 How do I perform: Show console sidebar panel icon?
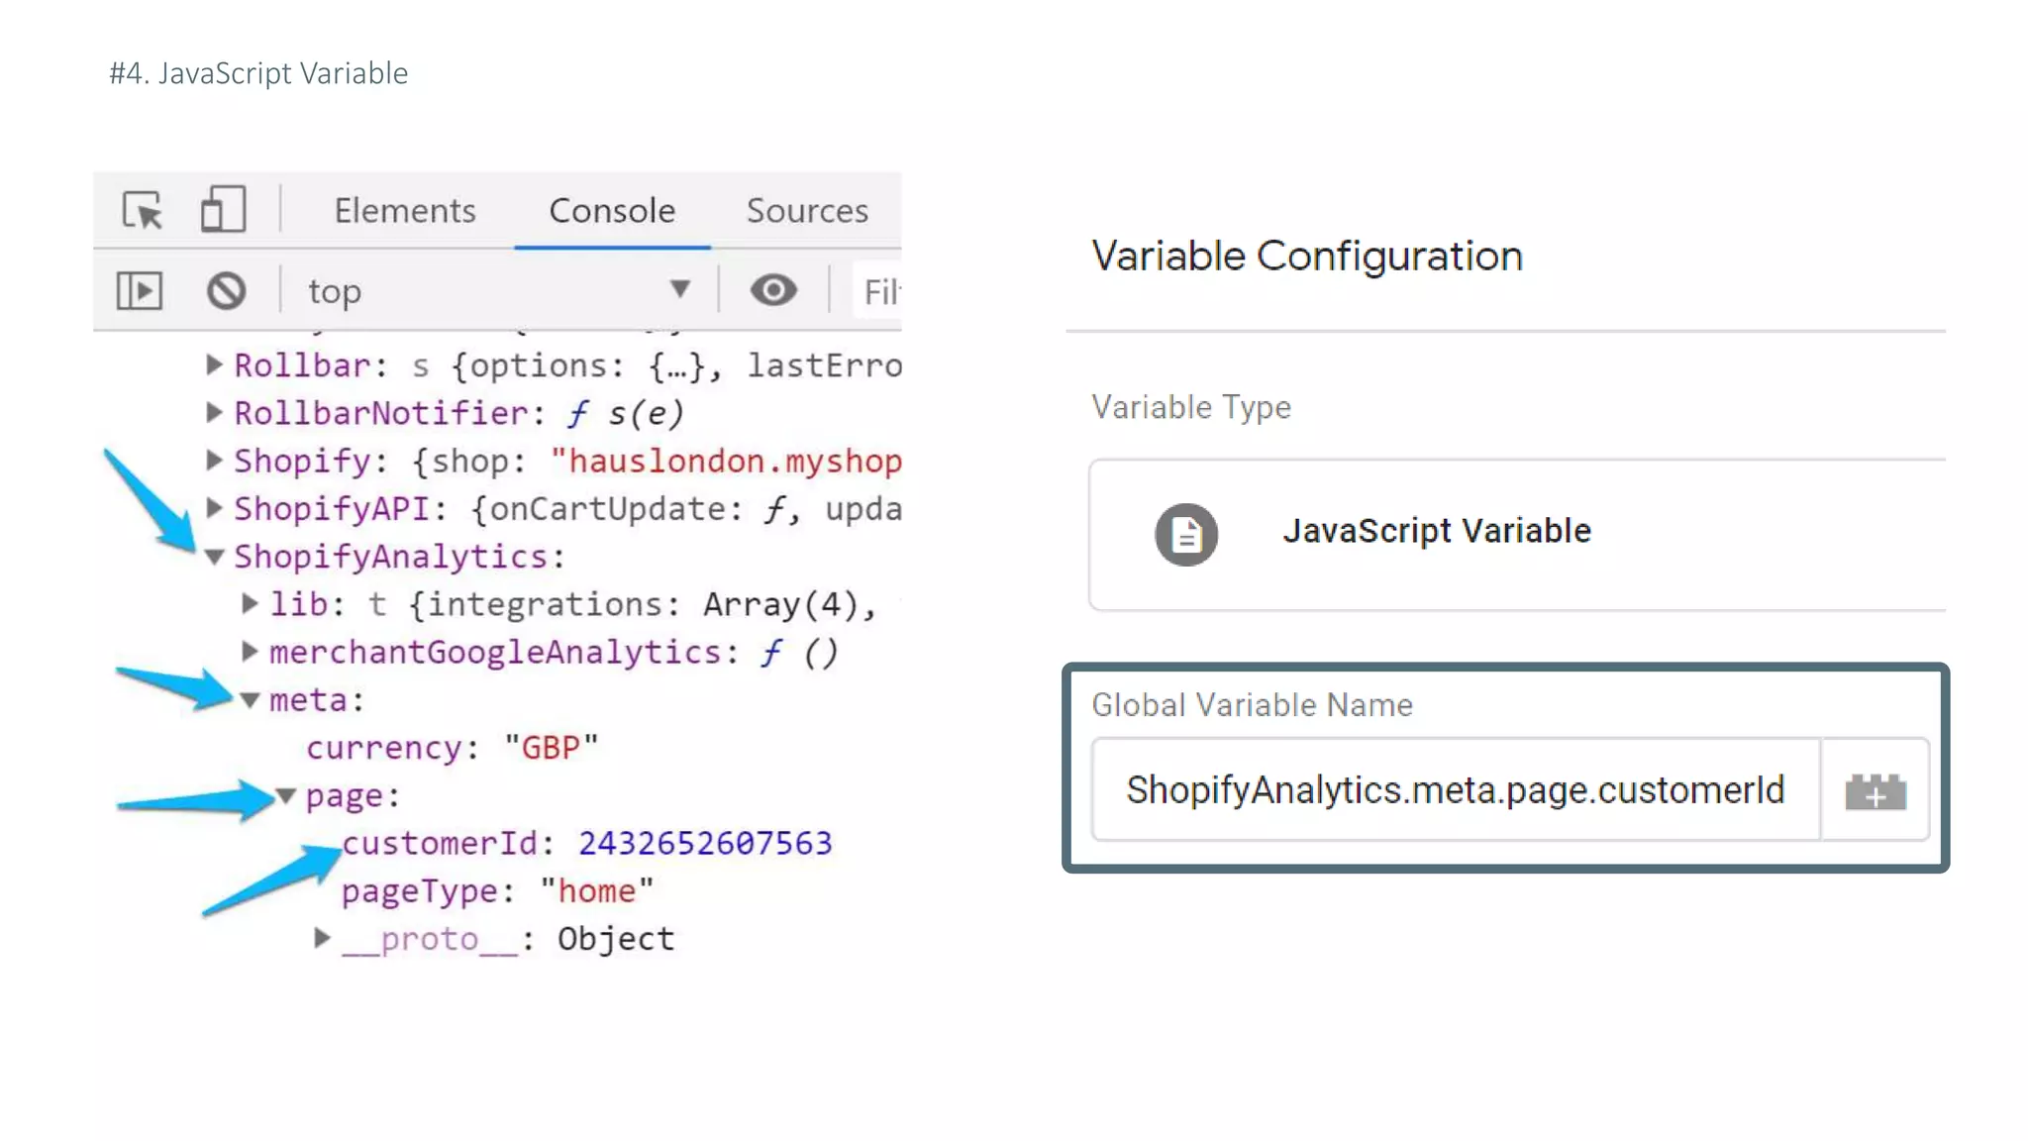140,291
